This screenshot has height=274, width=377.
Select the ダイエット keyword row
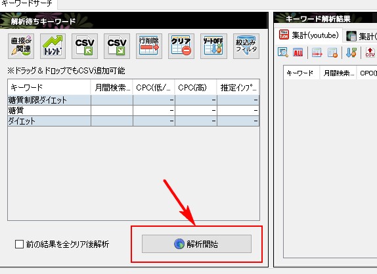tap(133, 121)
